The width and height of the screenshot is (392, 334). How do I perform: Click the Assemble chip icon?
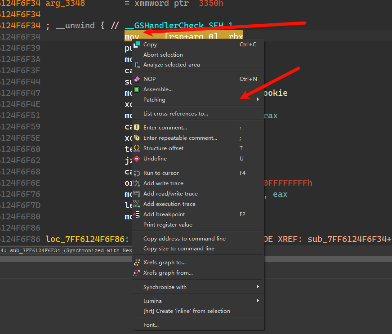pyautogui.click(x=137, y=89)
